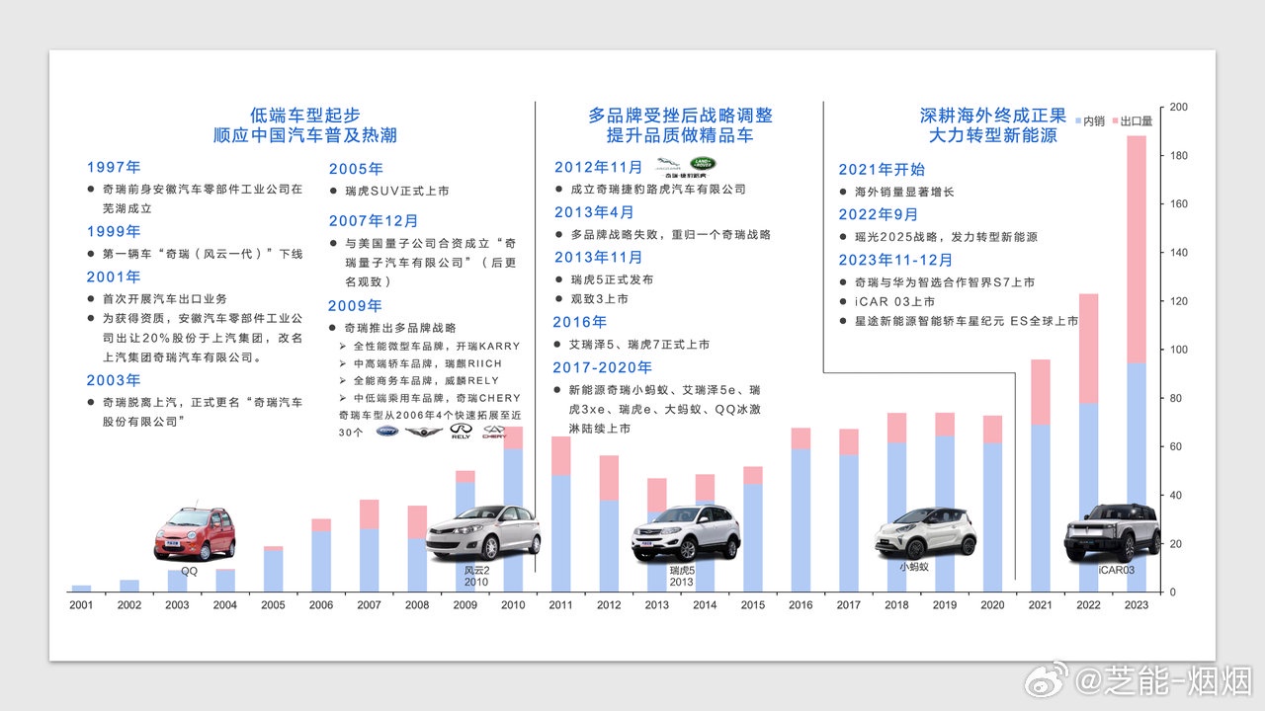The image size is (1265, 711).
Task: Click the 2022年9月 timeline heading
Action: coord(879,214)
